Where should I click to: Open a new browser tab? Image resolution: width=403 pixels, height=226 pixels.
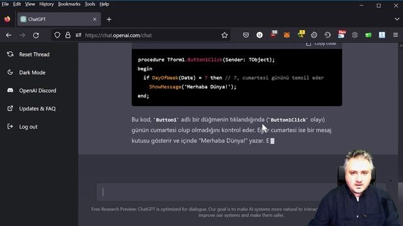[109, 19]
